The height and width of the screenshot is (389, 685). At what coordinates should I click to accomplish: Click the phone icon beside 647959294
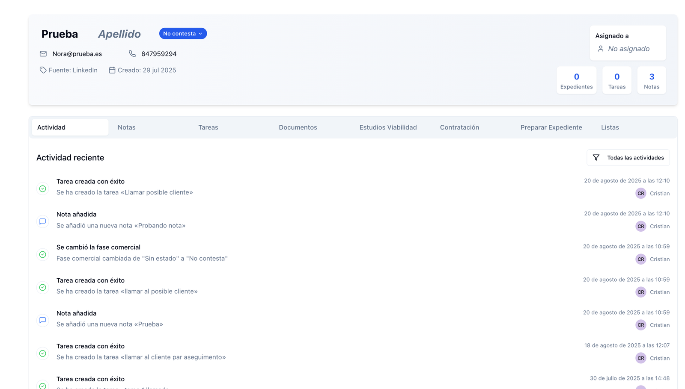pos(132,54)
